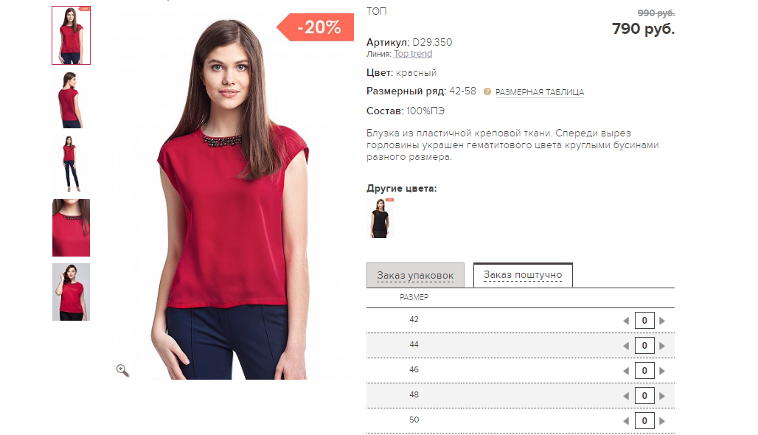Increase quantity for size 50
Viewport: 758px width, 435px height.
(662, 421)
